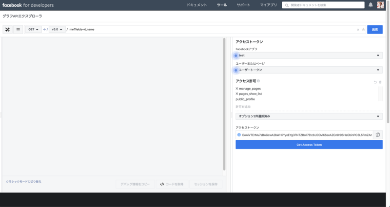This screenshot has width=390, height=207.
Task: Click the access token info icon
Action: click(x=239, y=135)
